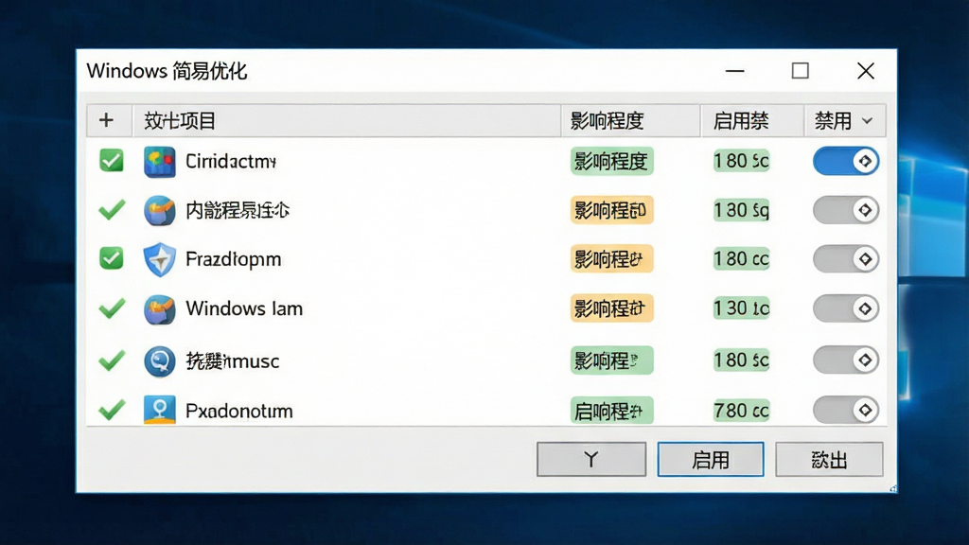Click the 130 lc value for Windows lam
Image resolution: width=969 pixels, height=545 pixels.
(x=742, y=308)
